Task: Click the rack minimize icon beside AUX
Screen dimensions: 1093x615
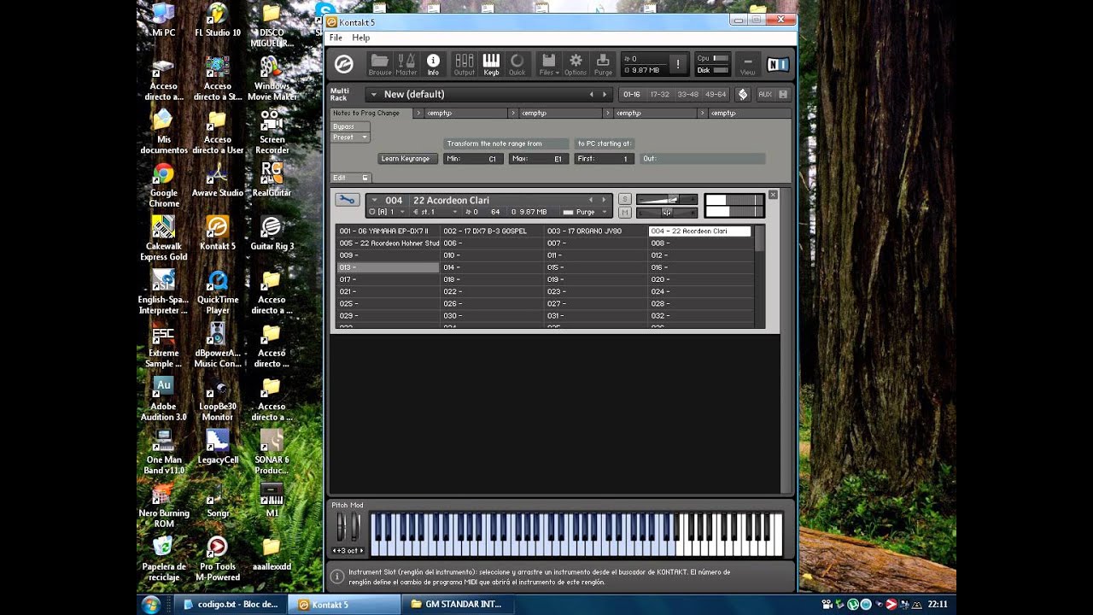Action: [783, 94]
